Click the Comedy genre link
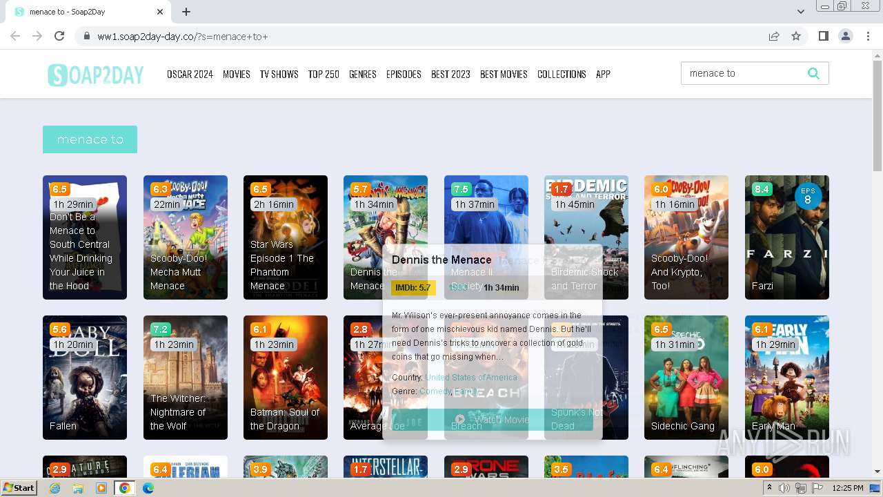Screen dimensions: 883x497 tap(435, 391)
